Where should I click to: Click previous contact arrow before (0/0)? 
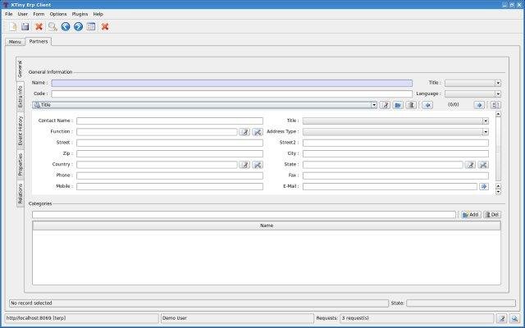click(x=427, y=105)
